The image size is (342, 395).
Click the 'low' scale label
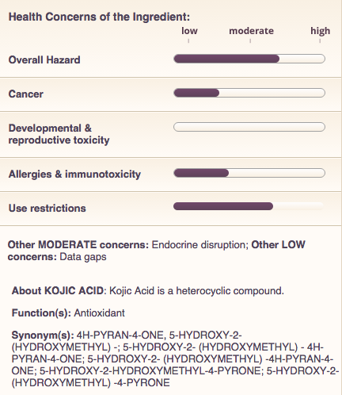click(x=189, y=31)
